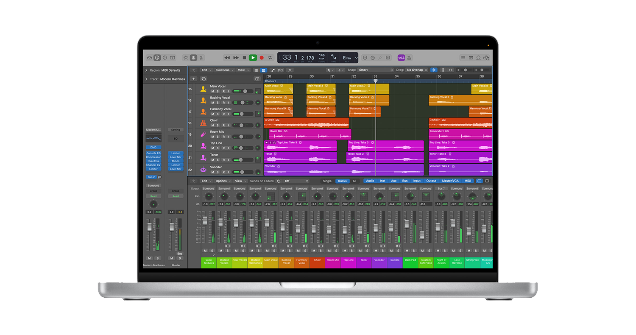Toggle input monitoring on Choir track
This screenshot has width=636, height=335.
[228, 126]
